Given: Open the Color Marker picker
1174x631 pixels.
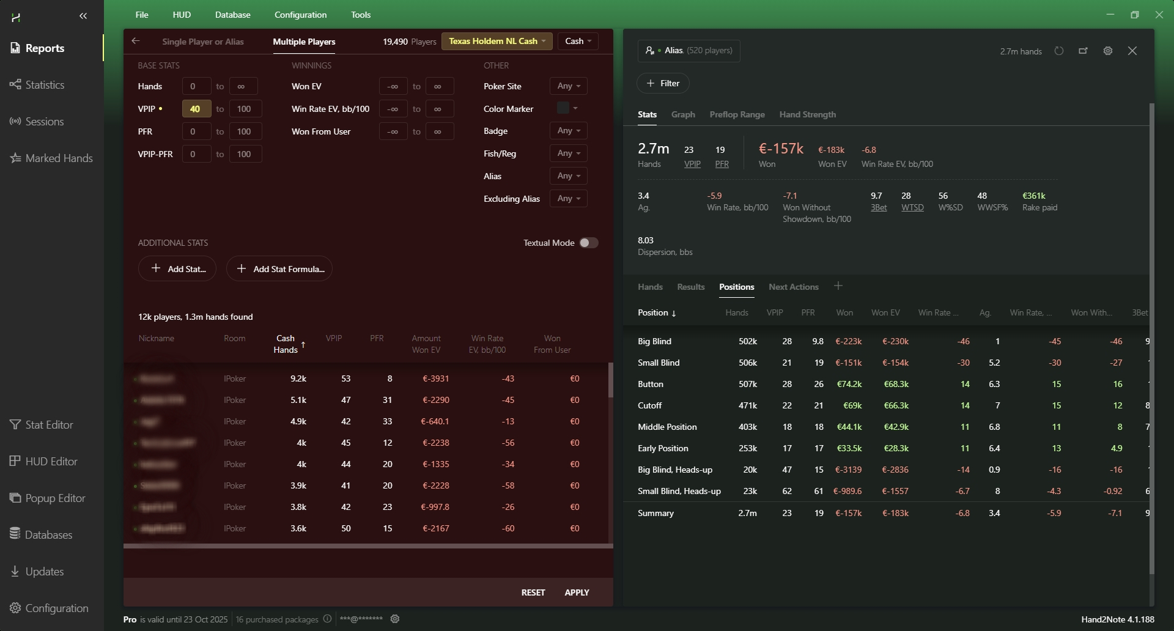Looking at the screenshot, I should click(x=567, y=109).
